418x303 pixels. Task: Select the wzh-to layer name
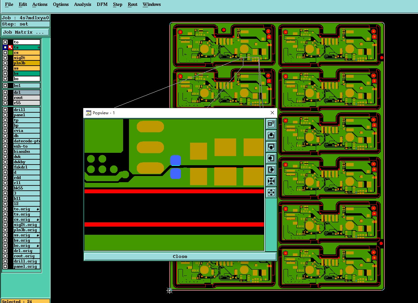[x=26, y=146]
